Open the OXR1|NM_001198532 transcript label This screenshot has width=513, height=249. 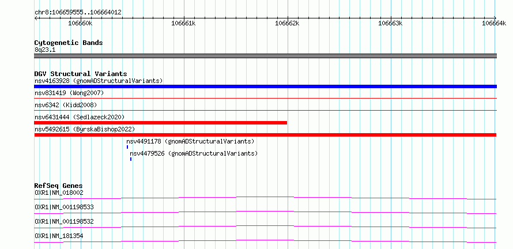[64, 221]
